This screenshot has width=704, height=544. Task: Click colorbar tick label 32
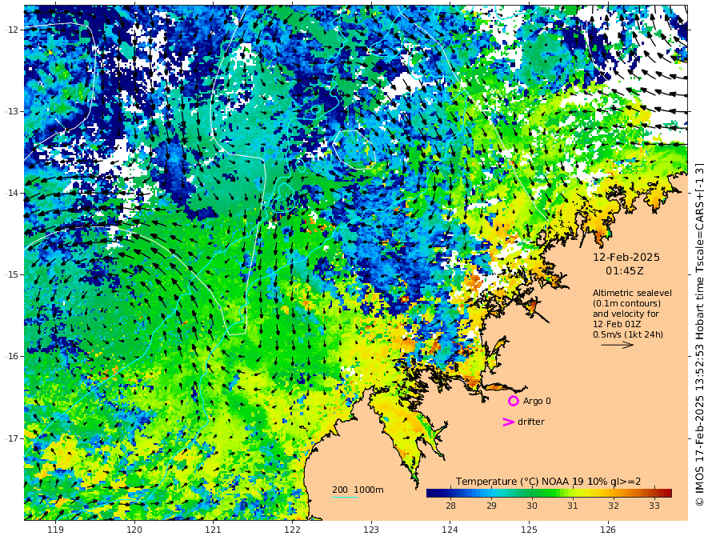614,506
